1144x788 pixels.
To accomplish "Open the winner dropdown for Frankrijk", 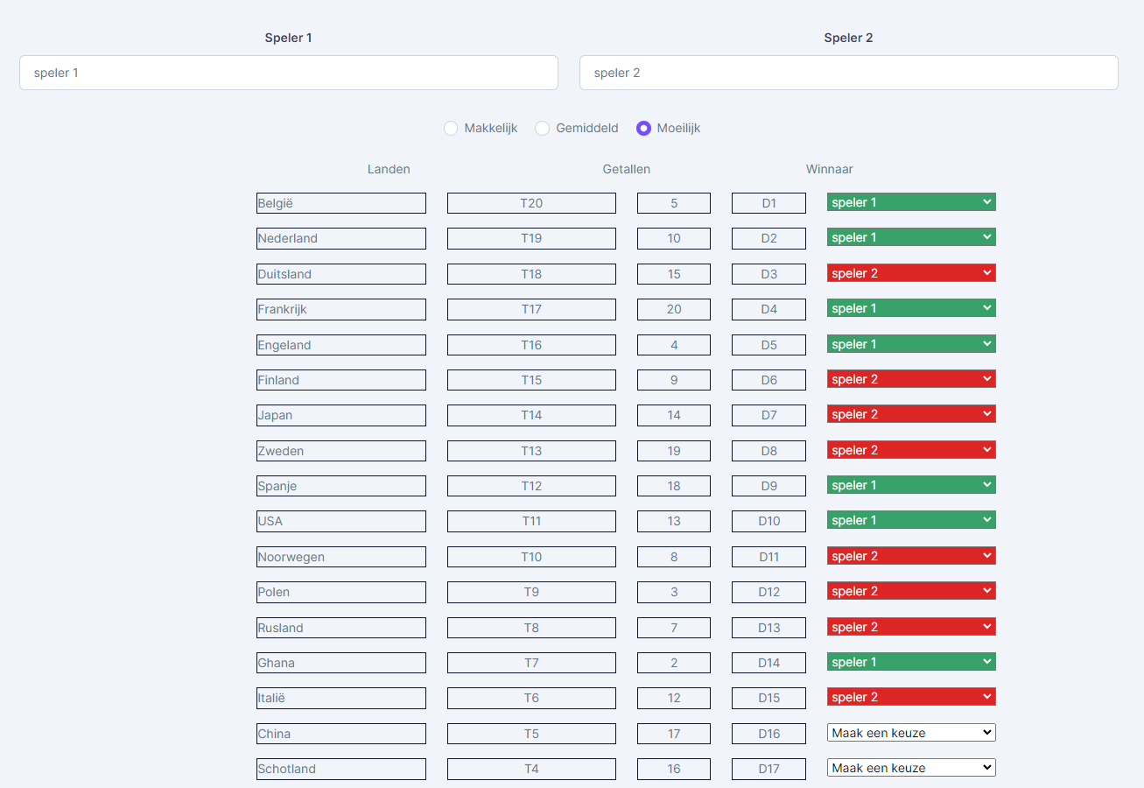I will 911,308.
